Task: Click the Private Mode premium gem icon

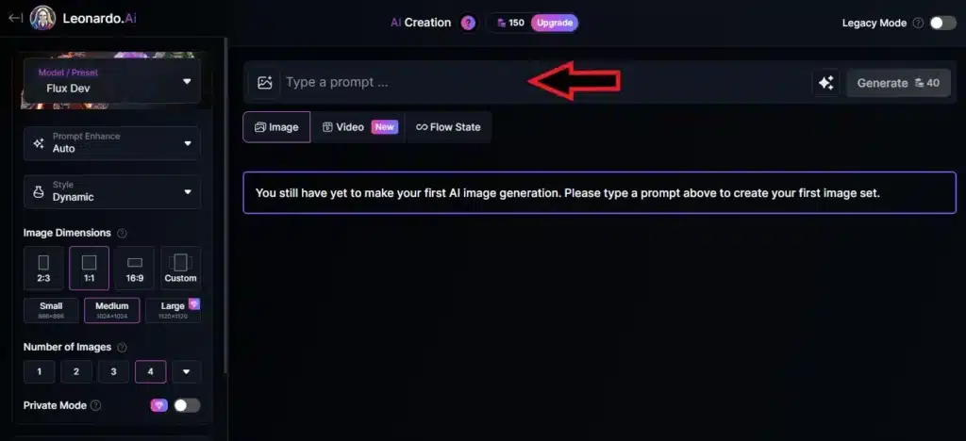Action: 158,405
